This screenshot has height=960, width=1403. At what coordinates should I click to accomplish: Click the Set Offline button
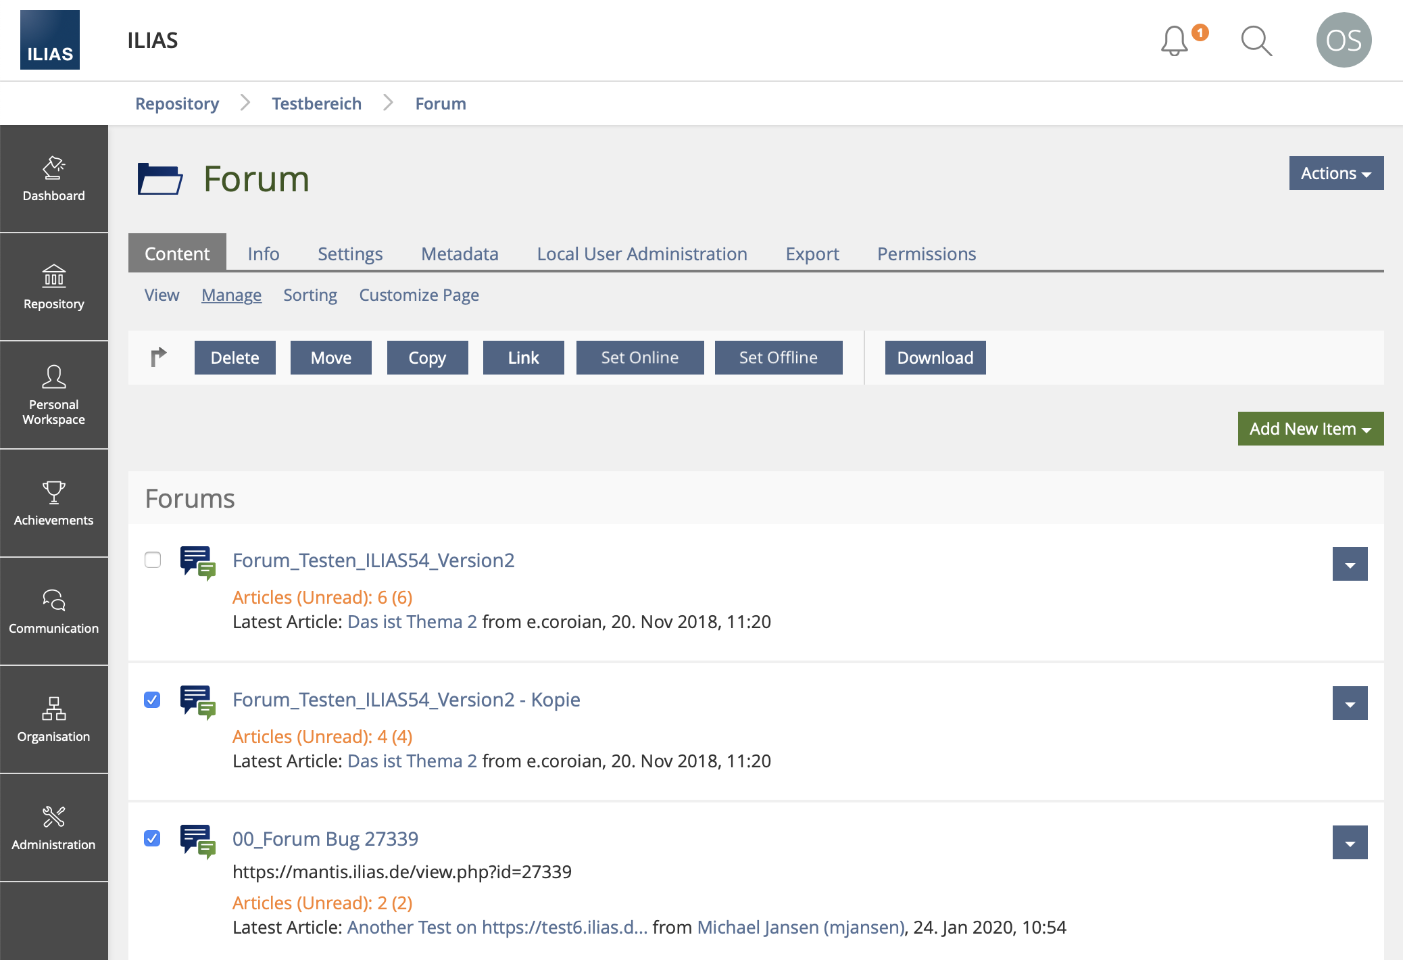click(x=778, y=358)
